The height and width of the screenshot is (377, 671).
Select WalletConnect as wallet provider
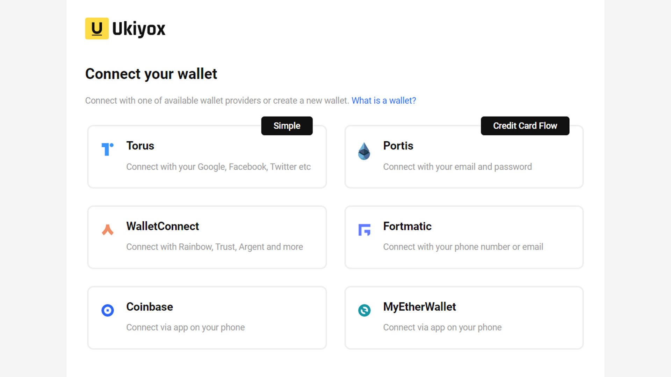(x=163, y=226)
